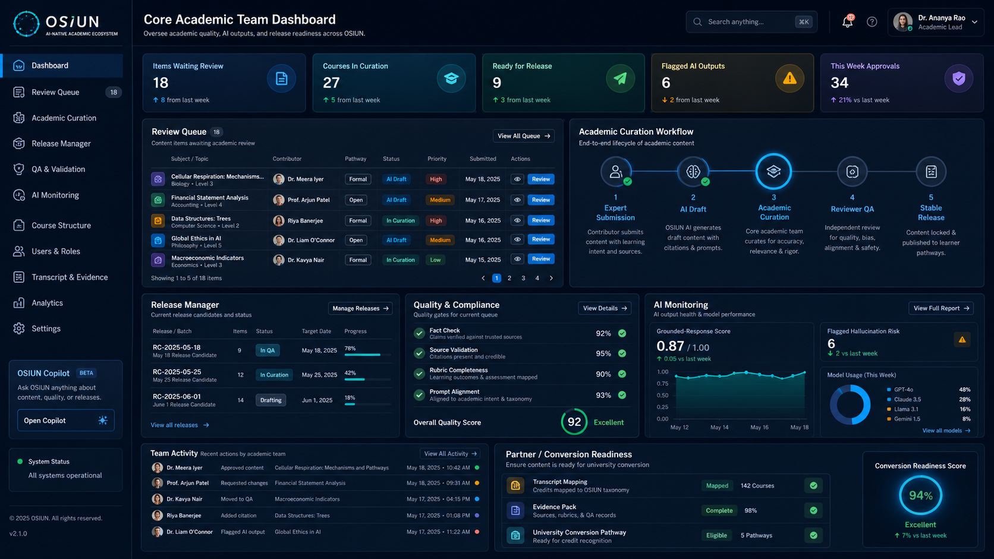The image size is (994, 559).
Task: Preview Cellular Respiration item with eye icon
Action: [517, 179]
